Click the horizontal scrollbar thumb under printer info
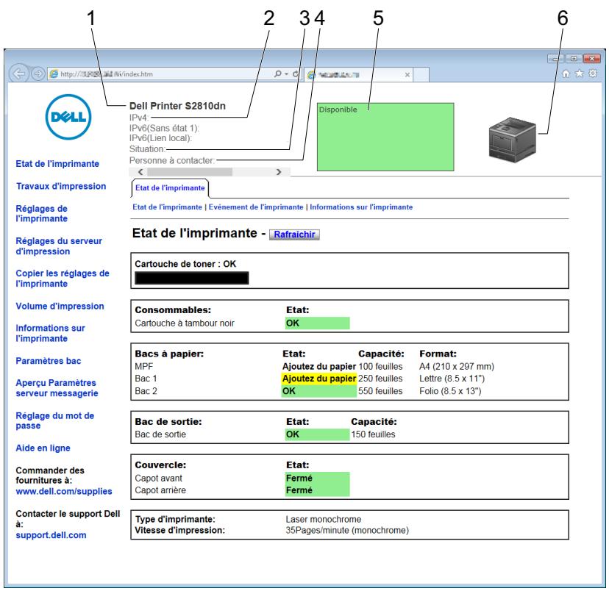Viewport: 609px width, 591px height. (x=190, y=172)
